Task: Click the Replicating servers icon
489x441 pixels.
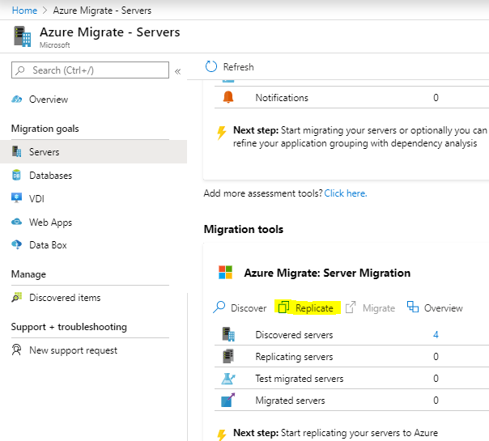Action: [228, 356]
